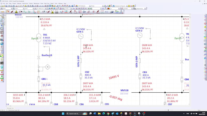Select Star Protection Coordination mode icon
Screen dimensions: 207x116
pyautogui.click(x=34, y=12)
